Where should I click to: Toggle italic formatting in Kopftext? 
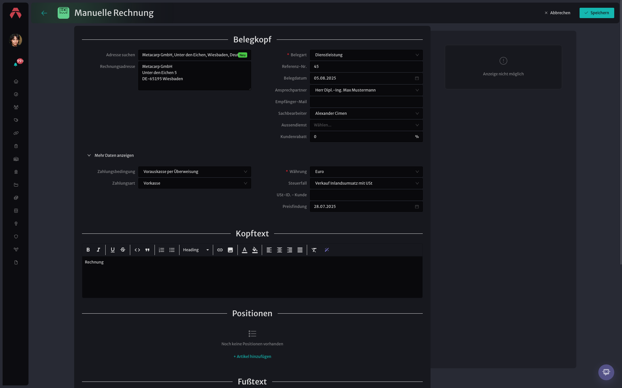click(x=98, y=250)
